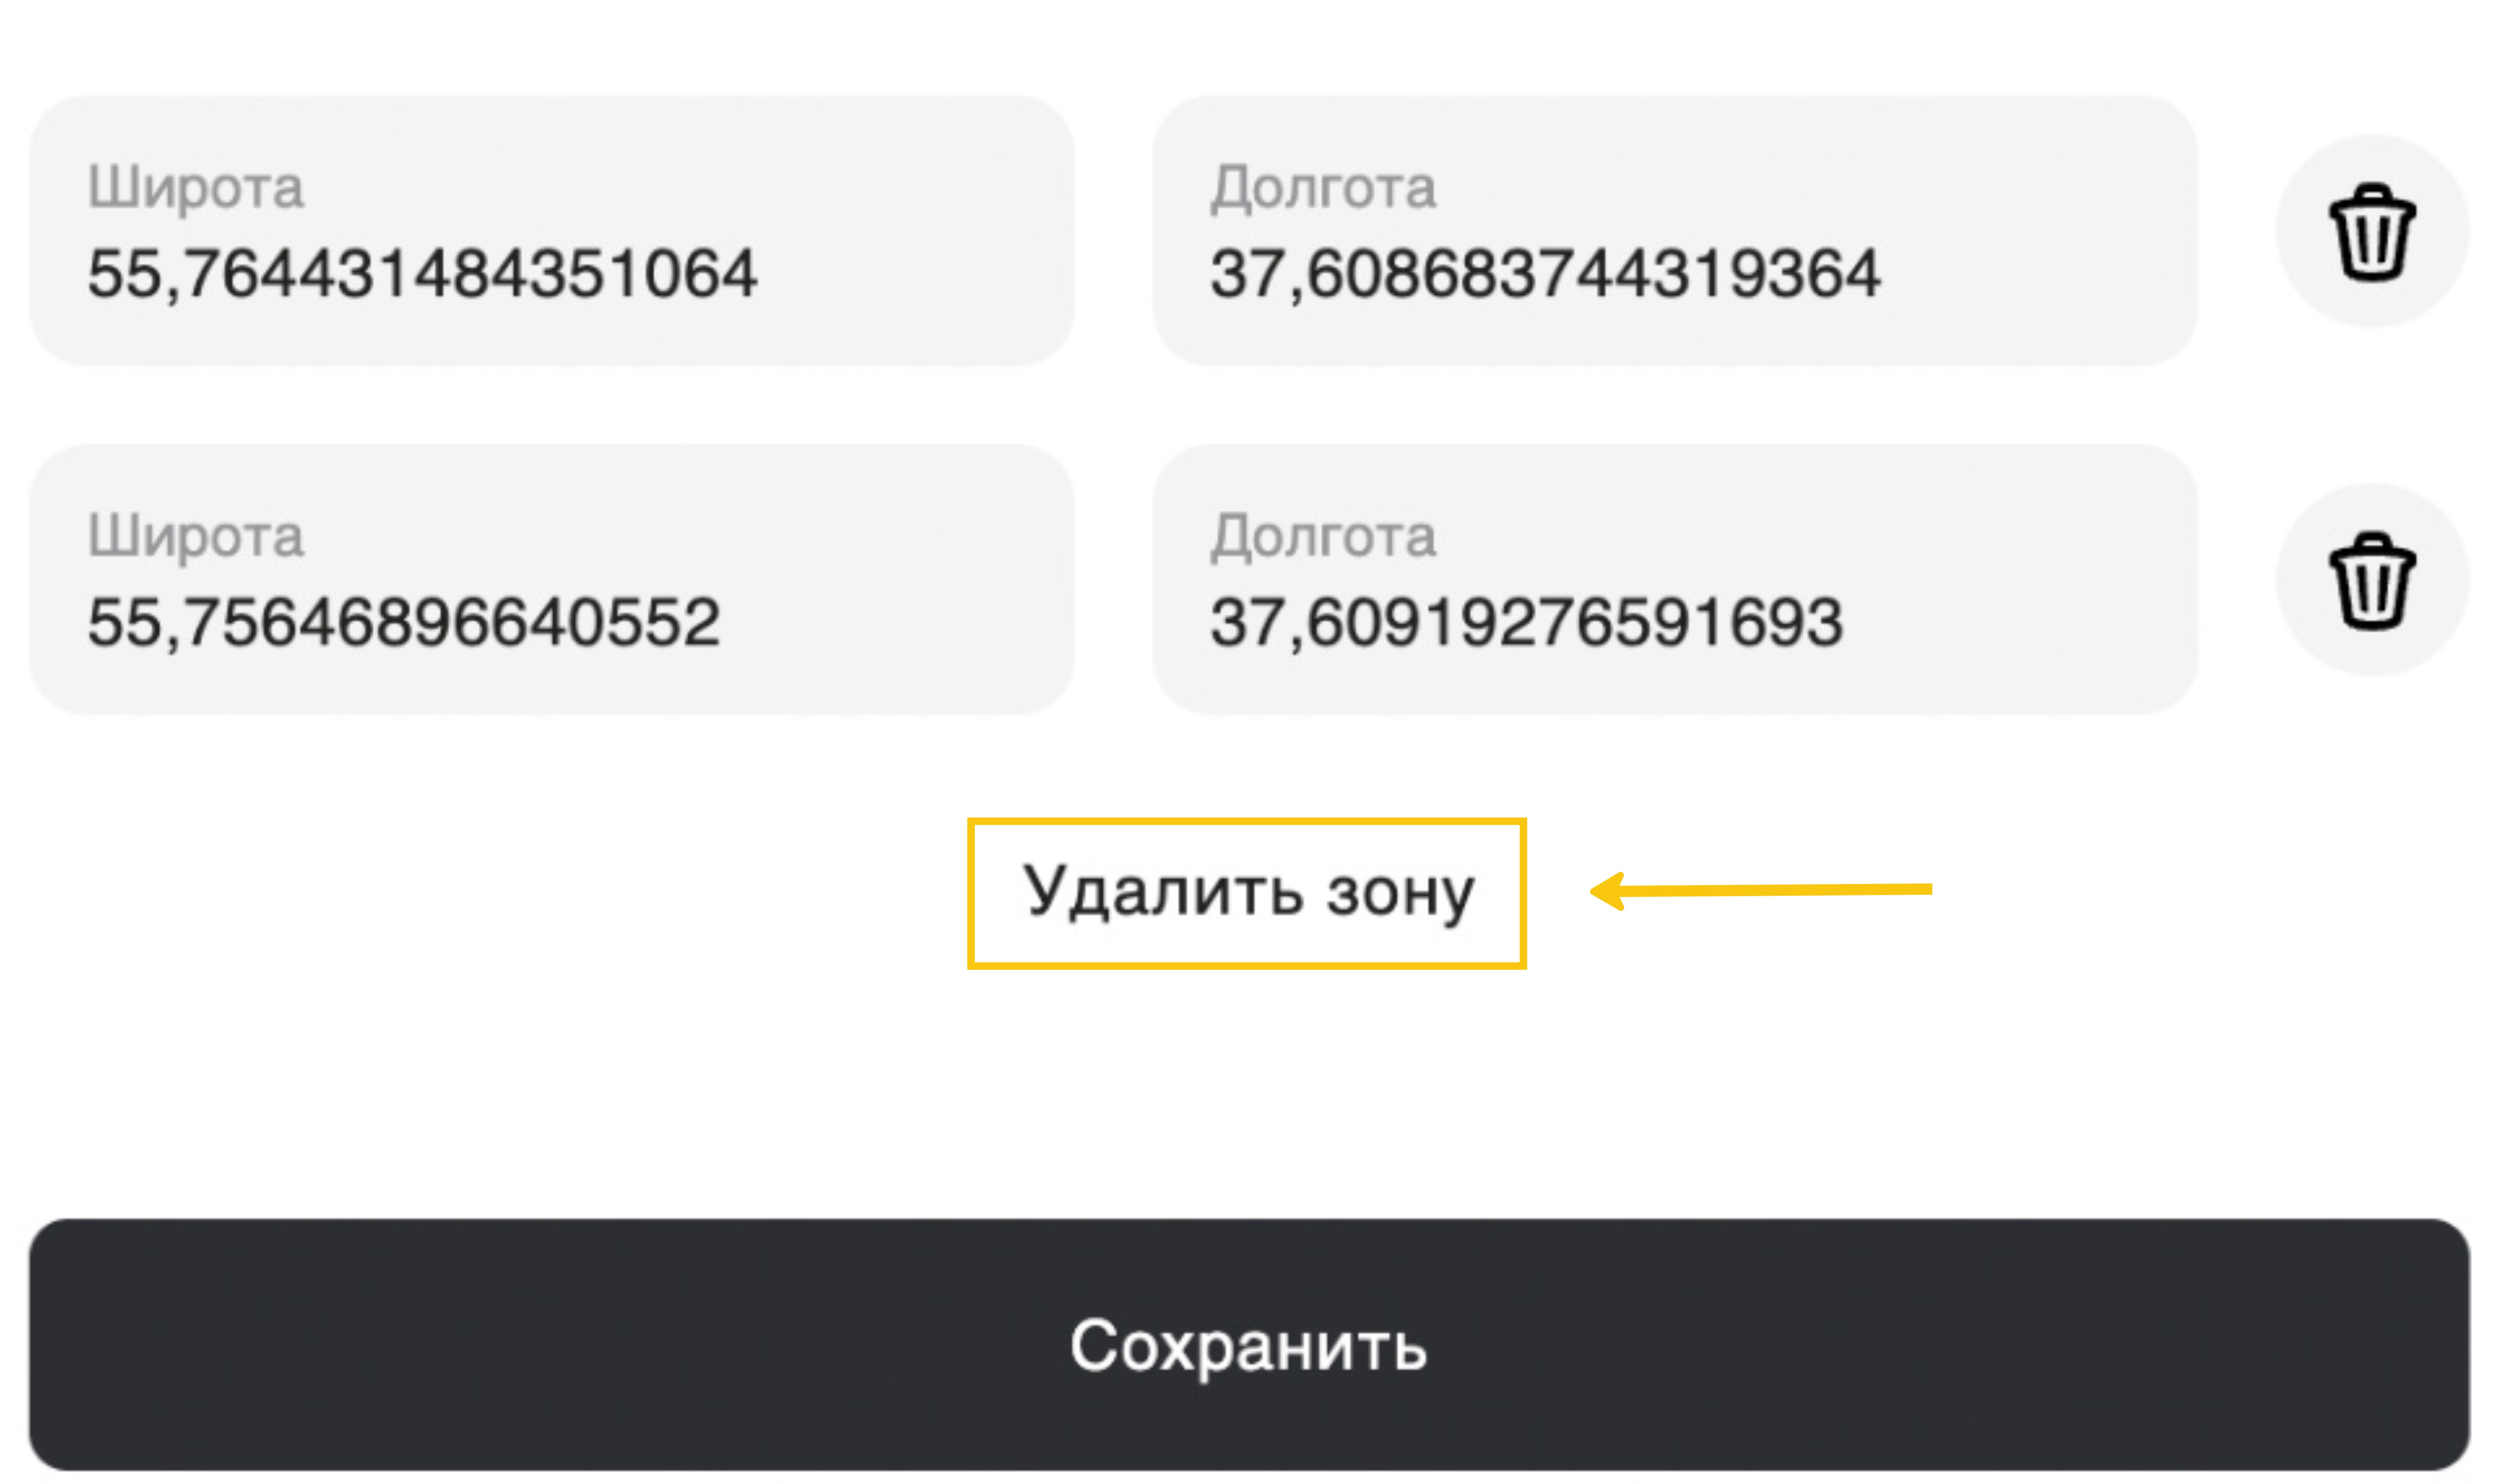
Task: Click the Удалить зону button
Action: click(1247, 893)
